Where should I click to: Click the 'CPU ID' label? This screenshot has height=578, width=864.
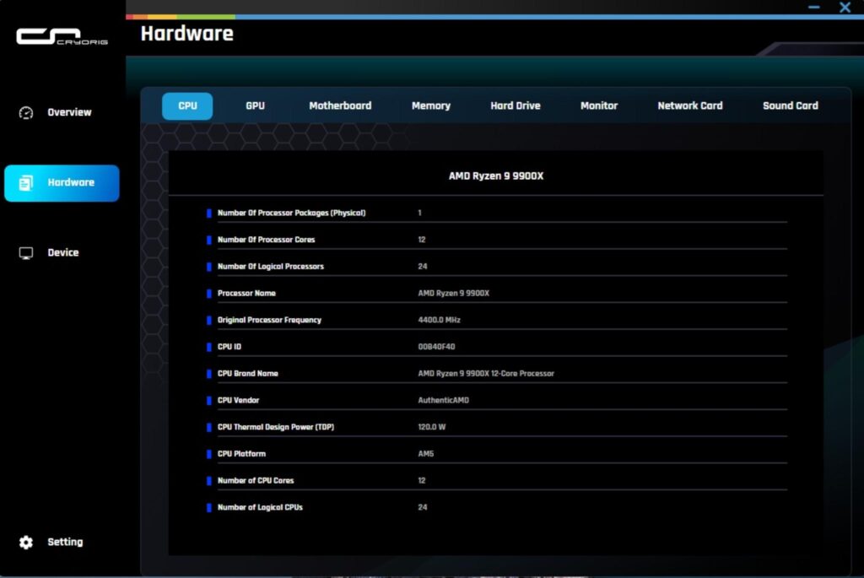pos(229,347)
